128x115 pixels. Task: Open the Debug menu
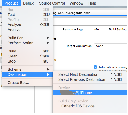[x=29, y=3]
